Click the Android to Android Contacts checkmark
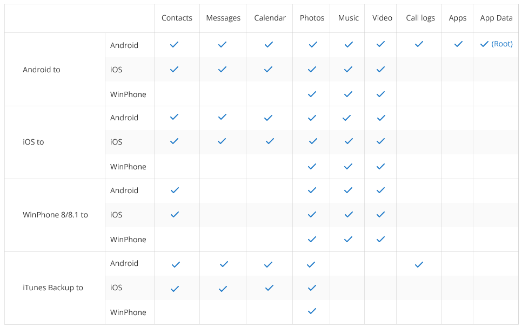 click(x=174, y=45)
